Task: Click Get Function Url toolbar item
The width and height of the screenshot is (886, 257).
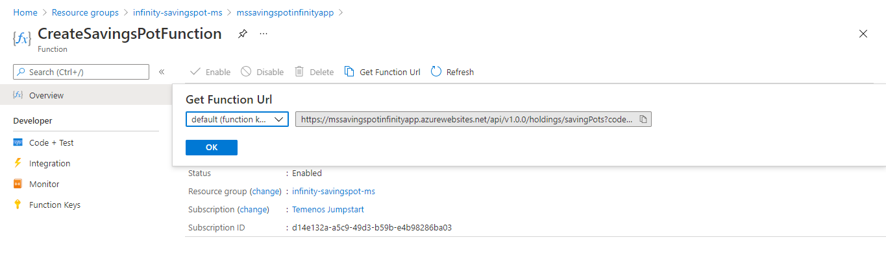Action: pyautogui.click(x=382, y=72)
